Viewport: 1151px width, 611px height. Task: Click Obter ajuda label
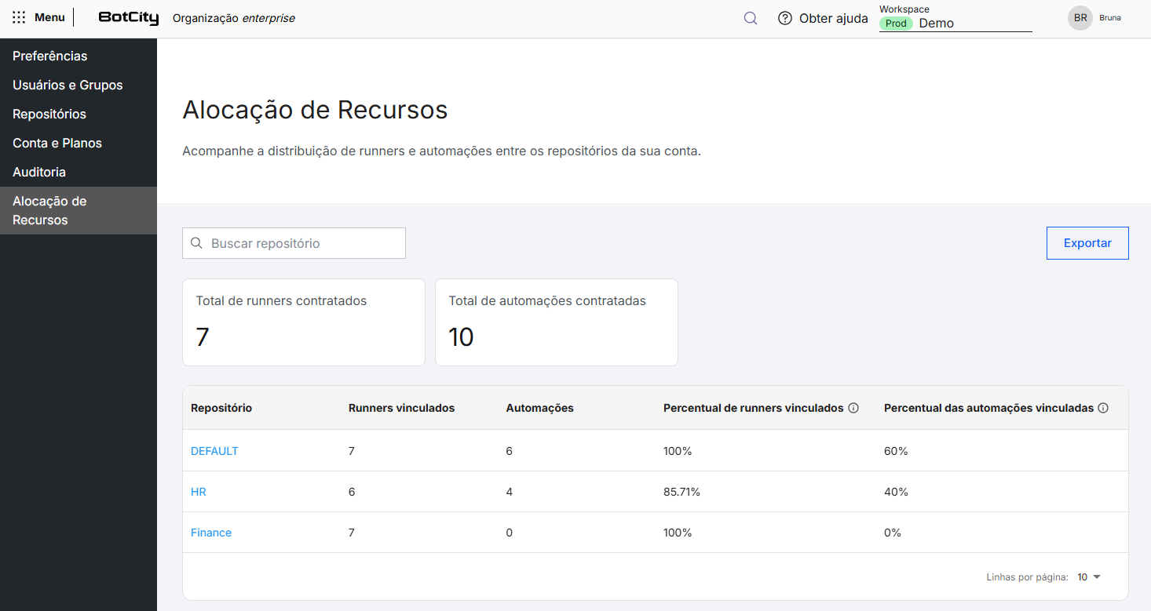[834, 18]
